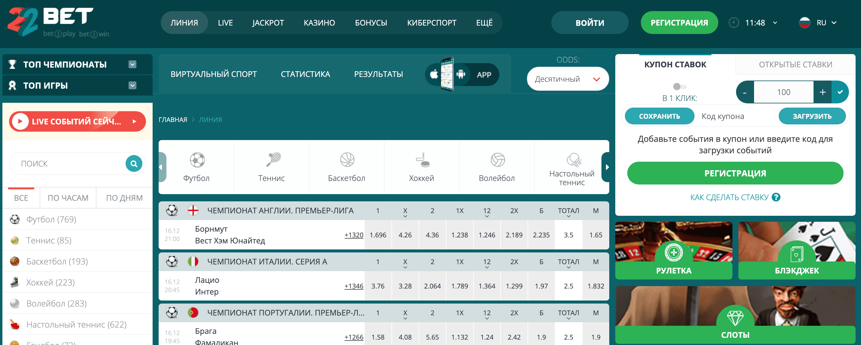Image resolution: width=861 pixels, height=345 pixels.
Task: Open the Десятичный odds format dropdown
Action: click(567, 79)
